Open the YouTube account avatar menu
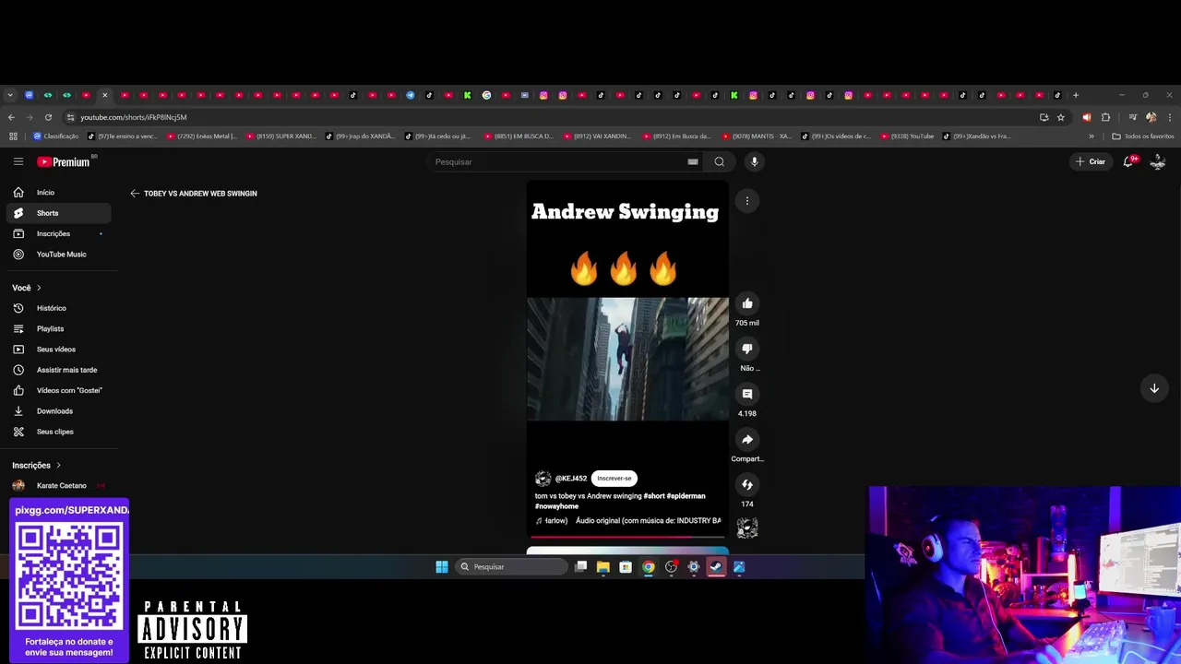The width and height of the screenshot is (1181, 664). [x=1158, y=161]
